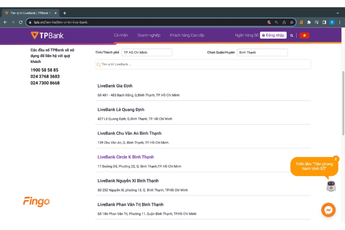345x230 pixels.
Task: Bookmark this page with star icon
Action: [292, 22]
